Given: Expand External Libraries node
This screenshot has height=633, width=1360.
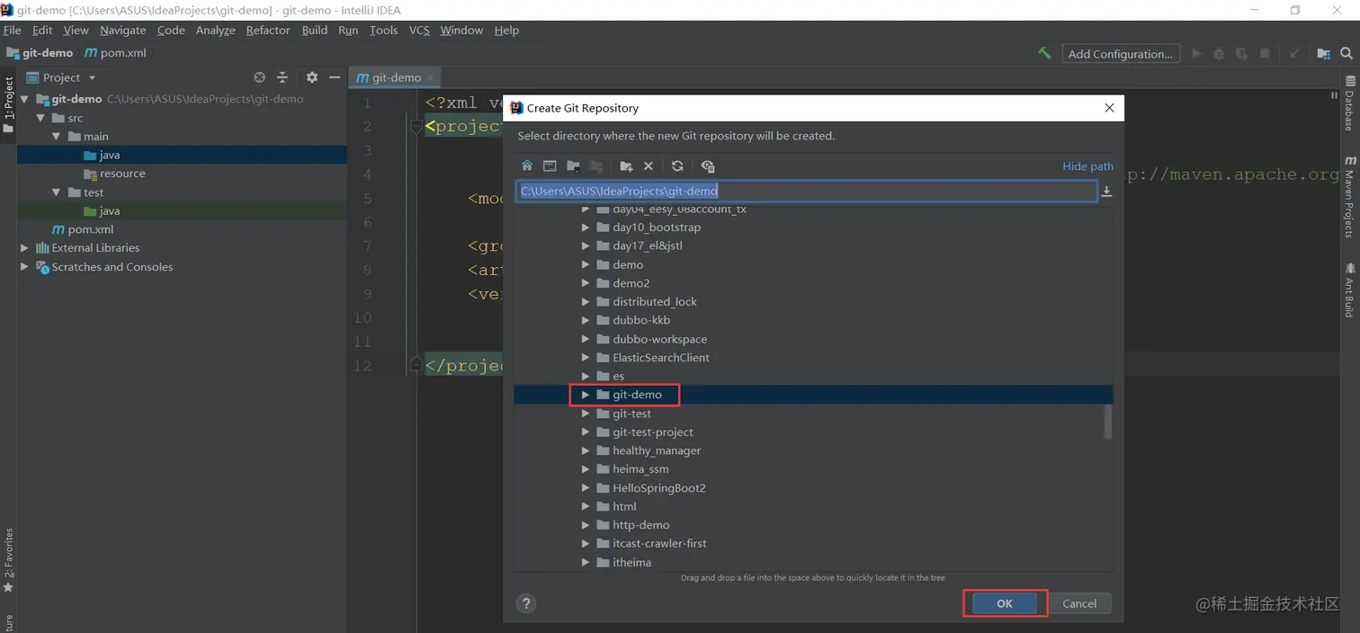Looking at the screenshot, I should [x=24, y=248].
